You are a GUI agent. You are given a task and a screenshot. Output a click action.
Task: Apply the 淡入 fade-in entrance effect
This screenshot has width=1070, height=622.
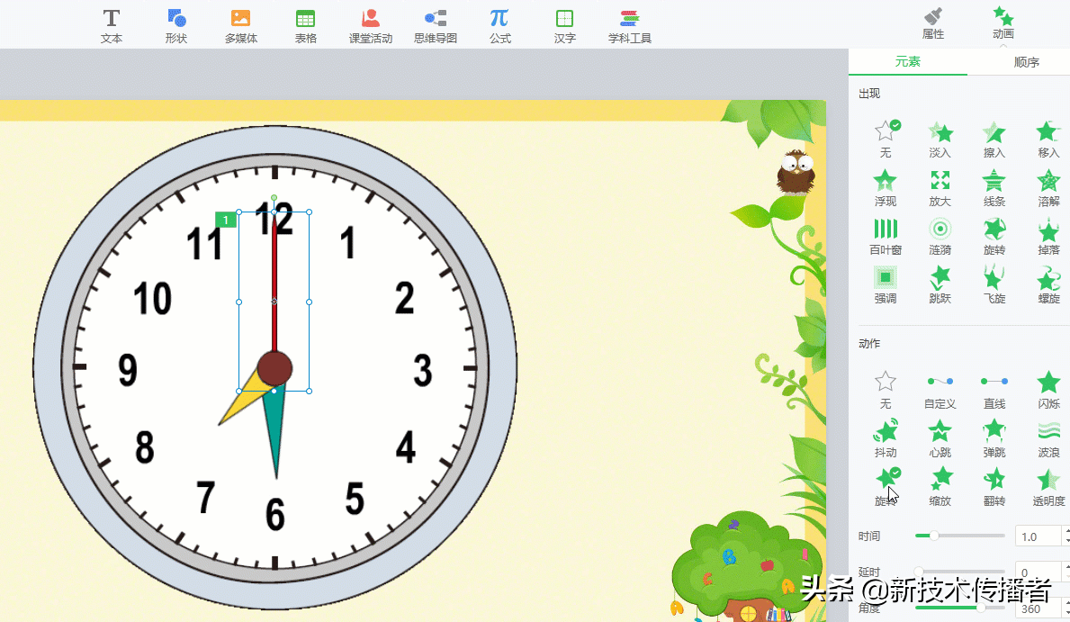pyautogui.click(x=940, y=139)
